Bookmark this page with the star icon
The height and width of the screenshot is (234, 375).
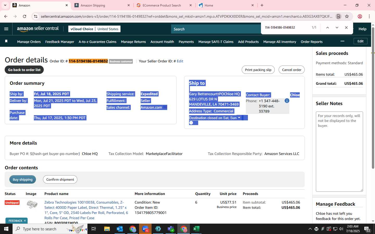click(347, 16)
